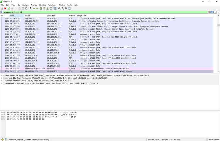Open capture file properties status icon
Screen dimensions: 220x141
point(6,140)
